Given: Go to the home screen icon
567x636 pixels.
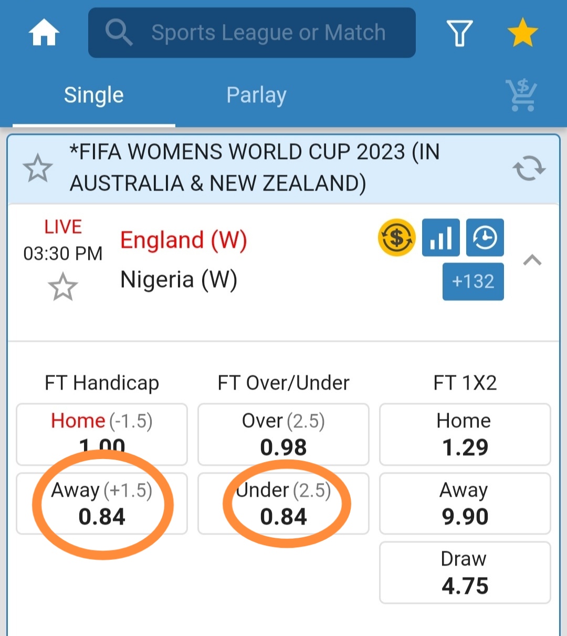Looking at the screenshot, I should [44, 33].
